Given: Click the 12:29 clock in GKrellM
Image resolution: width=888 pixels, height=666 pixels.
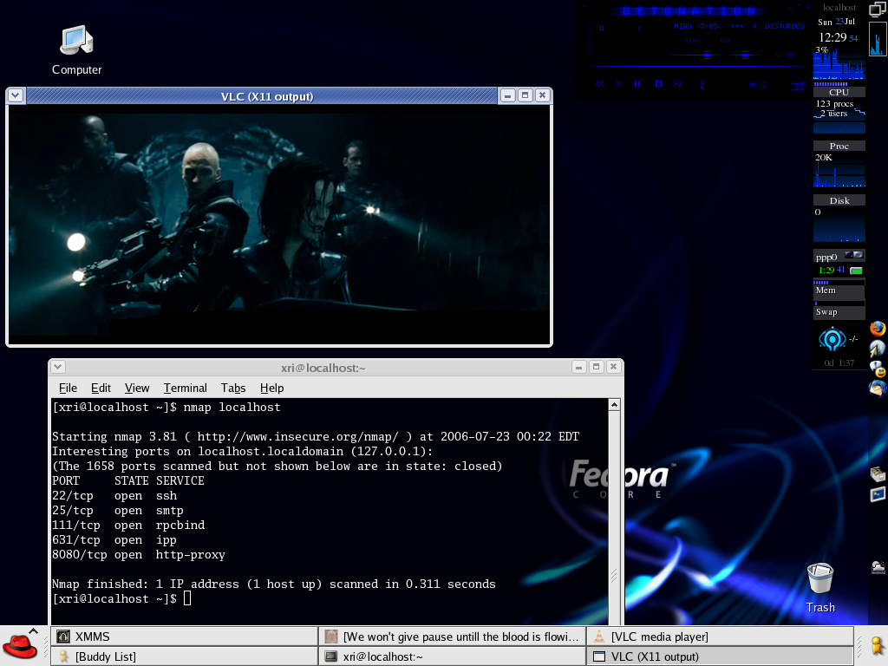Looking at the screenshot, I should tap(832, 37).
